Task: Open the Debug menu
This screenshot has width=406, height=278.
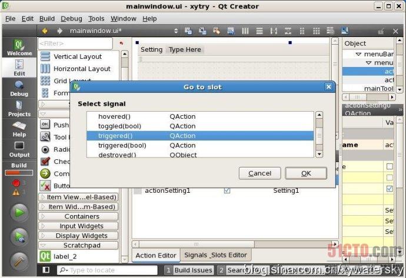Action: tap(71, 19)
